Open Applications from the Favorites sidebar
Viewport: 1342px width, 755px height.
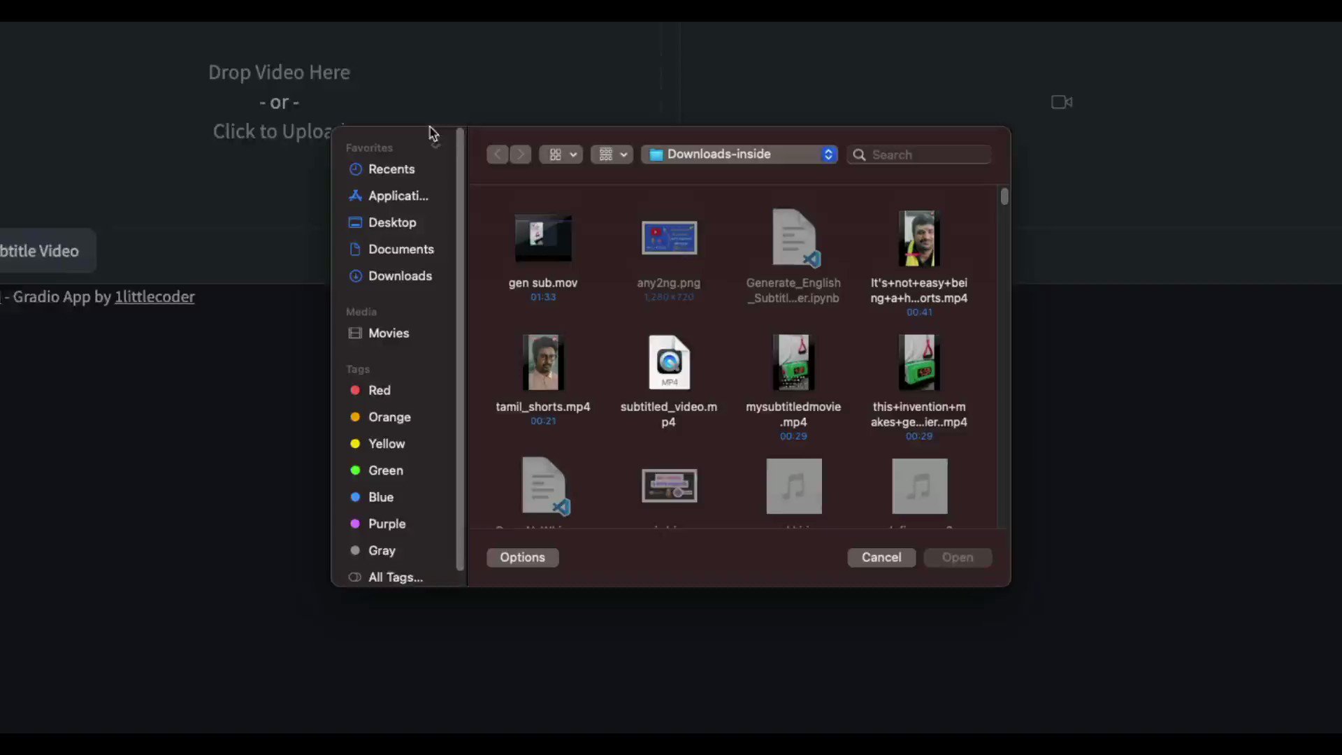click(x=397, y=196)
